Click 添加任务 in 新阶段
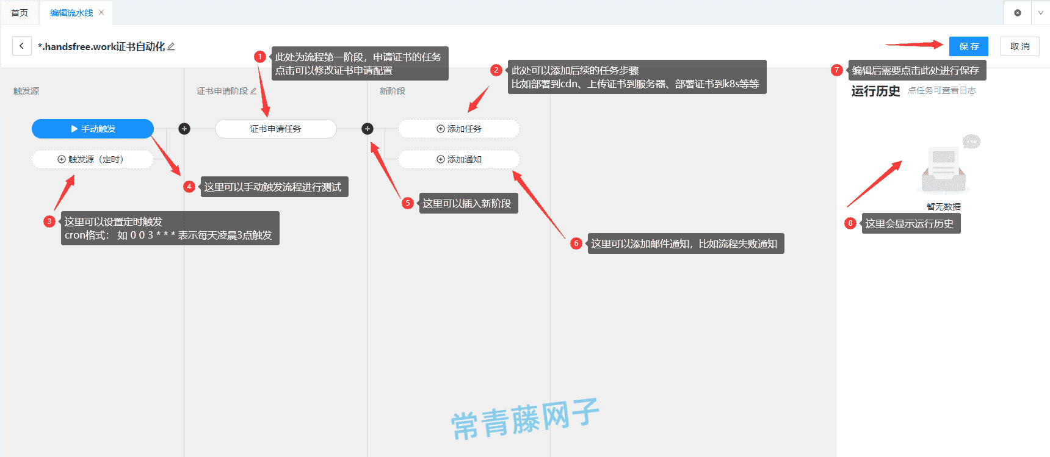The height and width of the screenshot is (457, 1050). click(x=459, y=129)
